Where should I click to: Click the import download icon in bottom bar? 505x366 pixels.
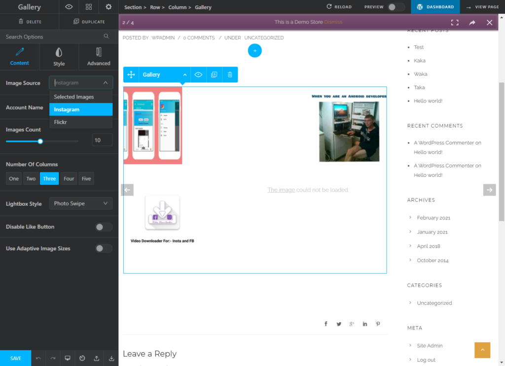pyautogui.click(x=111, y=358)
